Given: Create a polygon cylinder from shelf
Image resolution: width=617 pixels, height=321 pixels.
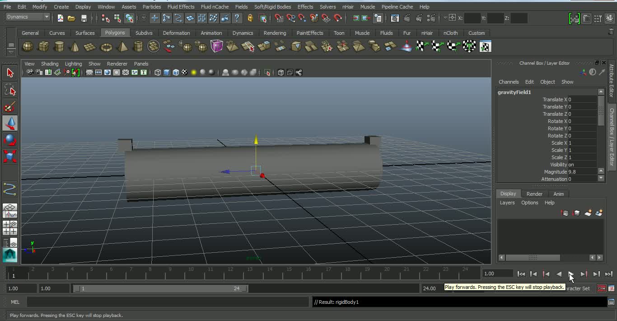Looking at the screenshot, I should pyautogui.click(x=59, y=46).
